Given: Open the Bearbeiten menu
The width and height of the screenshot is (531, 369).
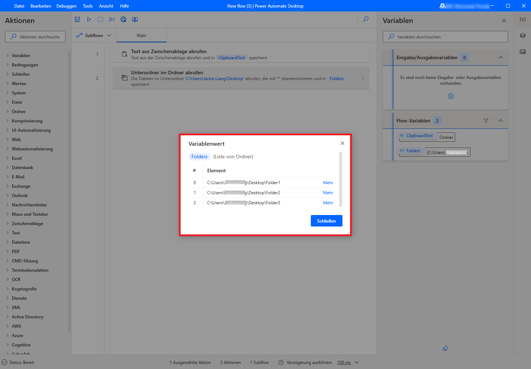Looking at the screenshot, I should point(41,6).
